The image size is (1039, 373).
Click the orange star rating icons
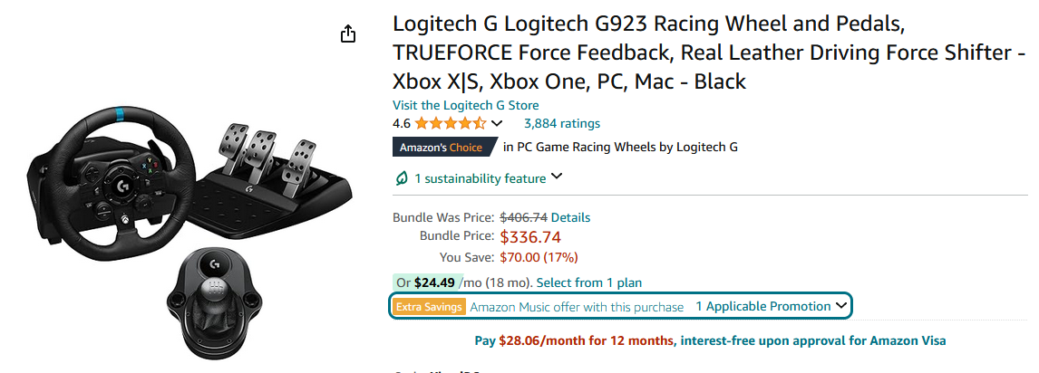pos(451,123)
